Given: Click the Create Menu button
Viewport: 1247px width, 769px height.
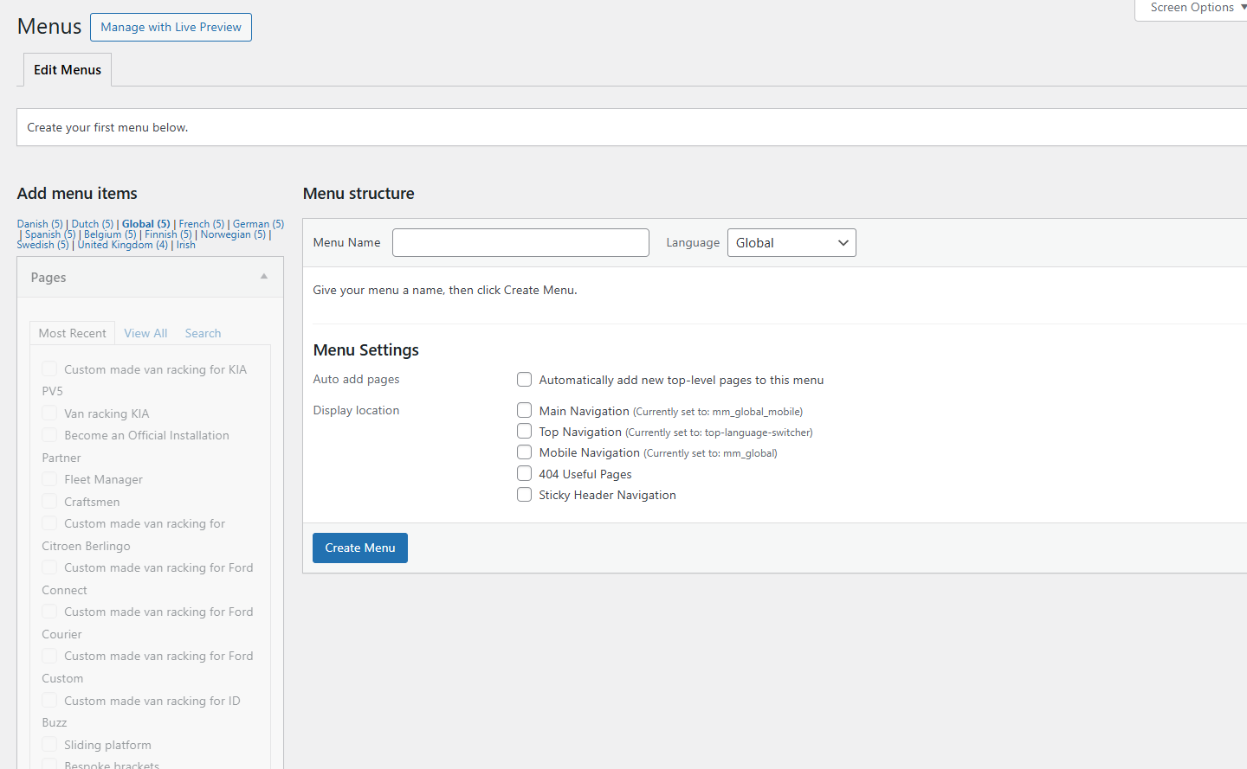Looking at the screenshot, I should pos(359,548).
